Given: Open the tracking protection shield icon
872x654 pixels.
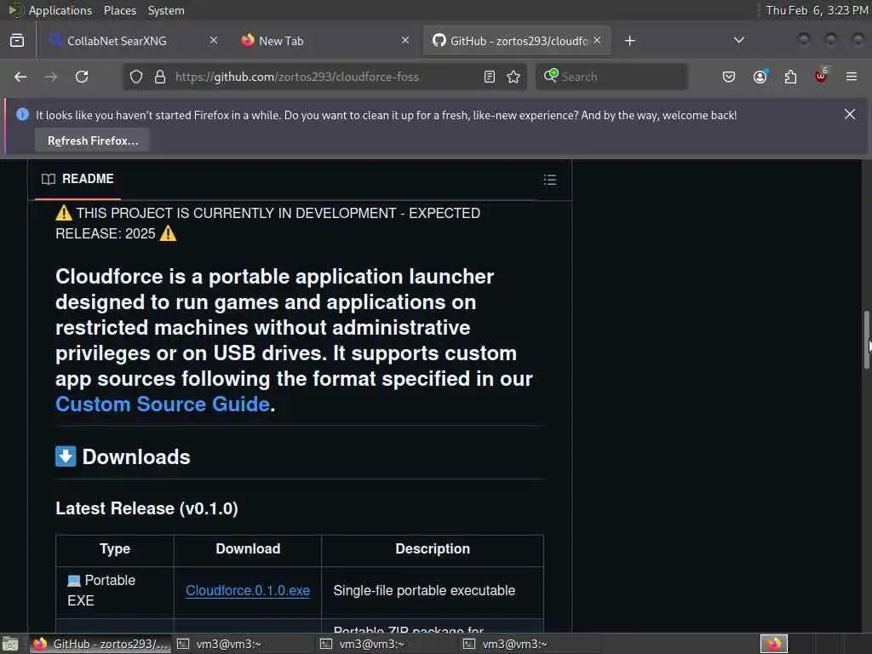Looking at the screenshot, I should pos(136,77).
